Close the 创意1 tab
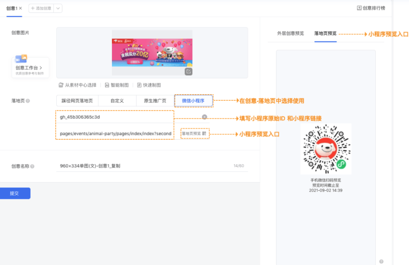409x265 pixels. point(20,8)
